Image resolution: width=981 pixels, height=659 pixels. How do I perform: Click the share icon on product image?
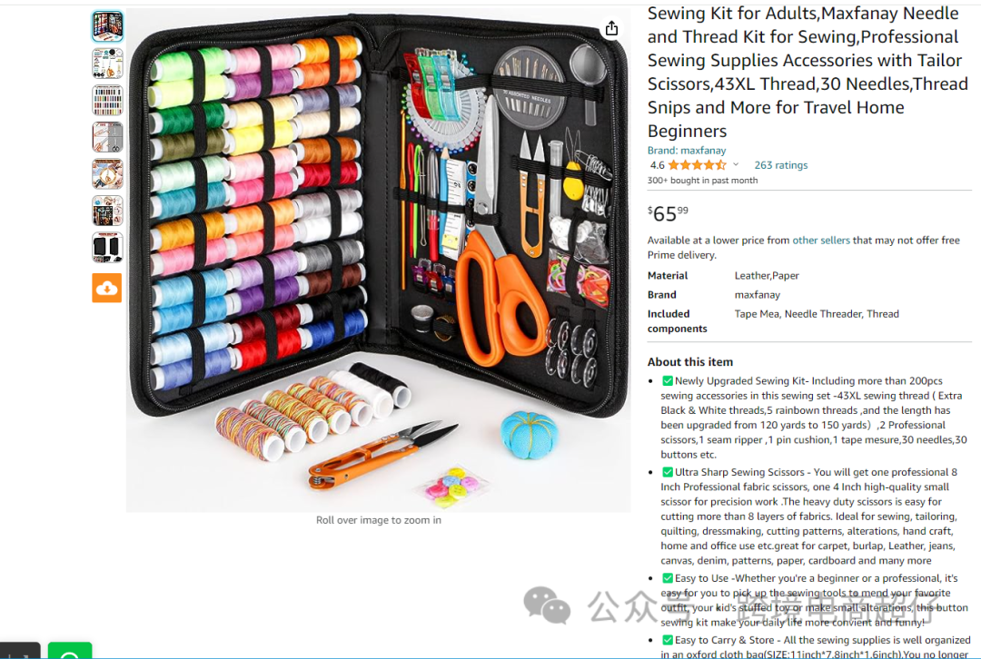[611, 28]
